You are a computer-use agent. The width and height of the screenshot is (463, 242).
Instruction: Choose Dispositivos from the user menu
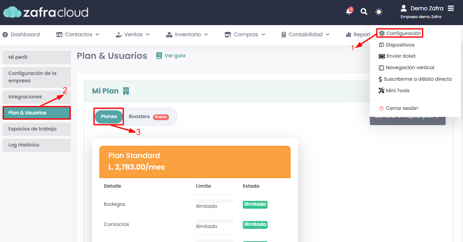397,45
